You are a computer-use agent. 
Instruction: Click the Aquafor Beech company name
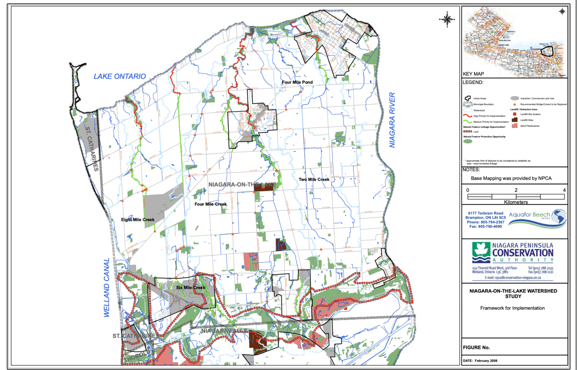[530, 215]
